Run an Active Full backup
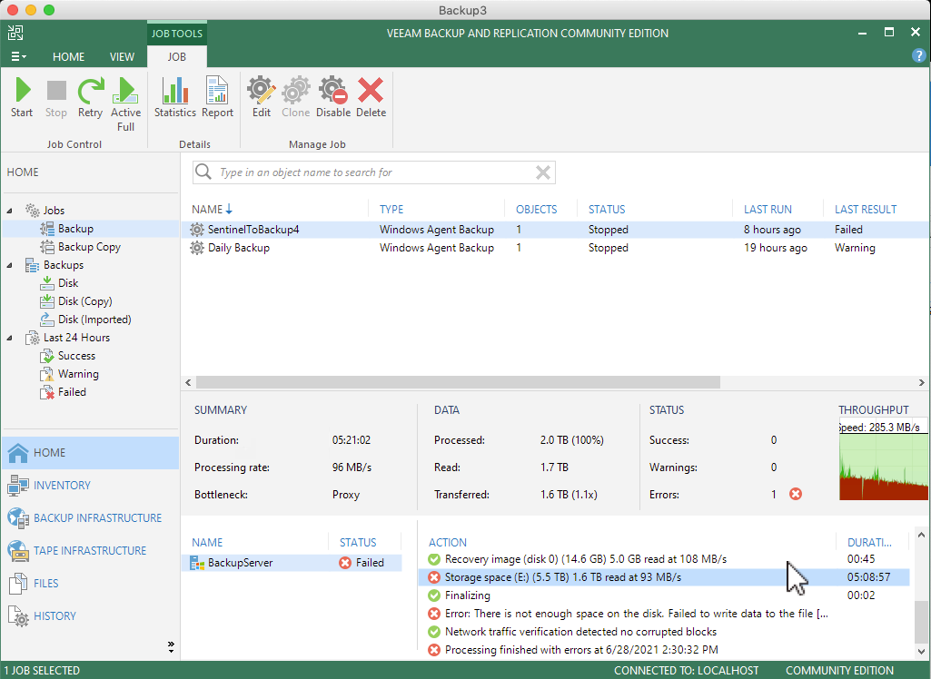The image size is (931, 679). pyautogui.click(x=126, y=104)
